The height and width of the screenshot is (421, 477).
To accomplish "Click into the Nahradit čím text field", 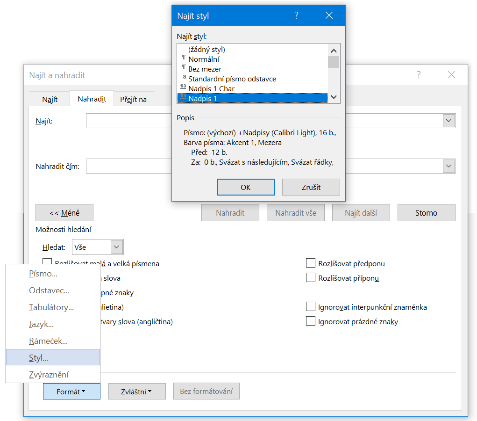I will point(128,166).
